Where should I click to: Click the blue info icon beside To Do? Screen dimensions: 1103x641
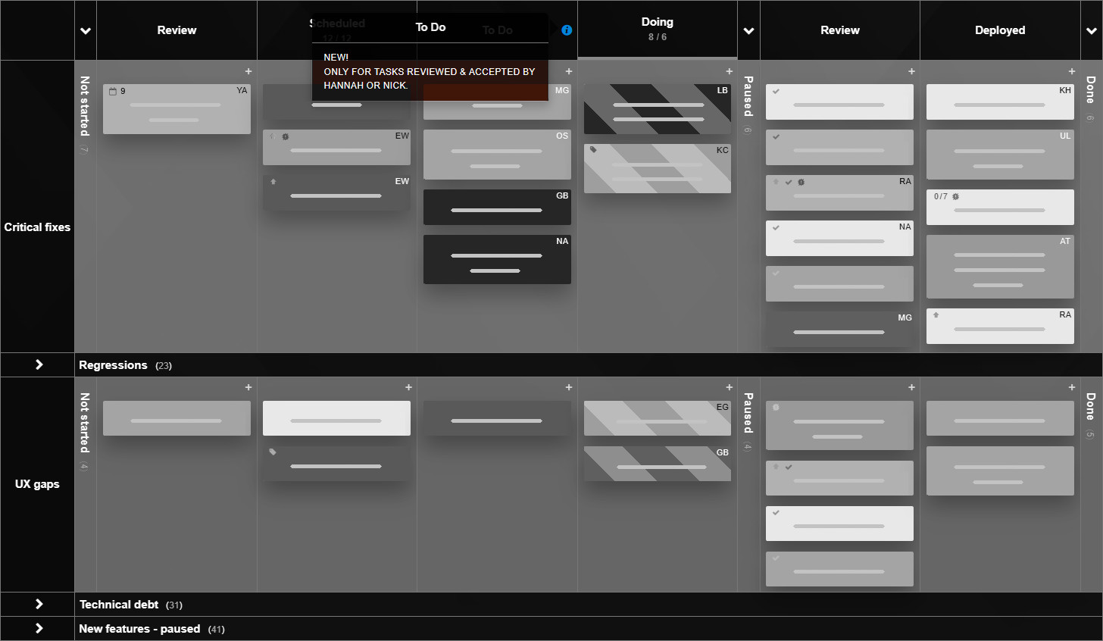point(567,30)
